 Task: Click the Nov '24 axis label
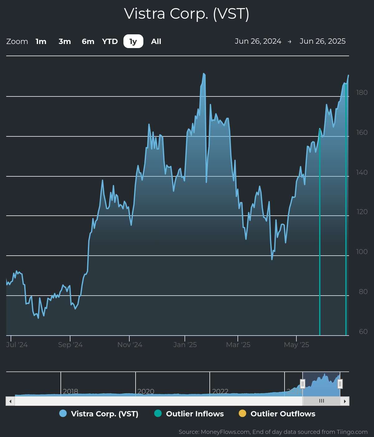pos(130,345)
